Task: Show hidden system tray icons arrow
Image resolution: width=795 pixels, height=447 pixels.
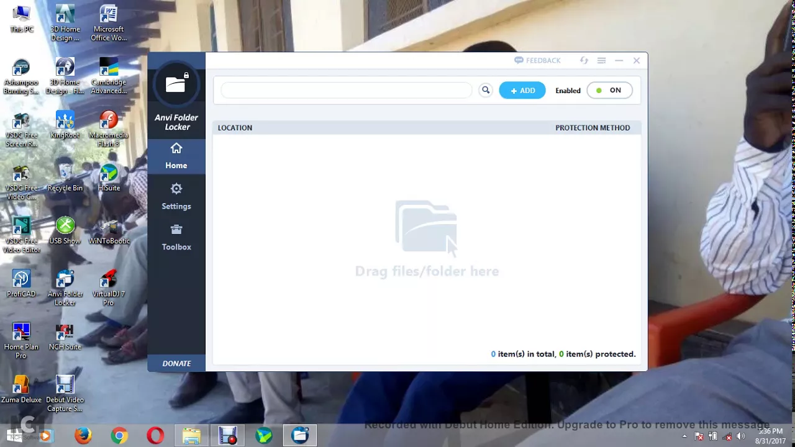Action: pyautogui.click(x=686, y=436)
